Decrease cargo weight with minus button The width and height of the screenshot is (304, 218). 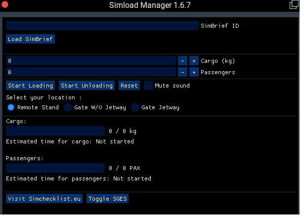182,61
